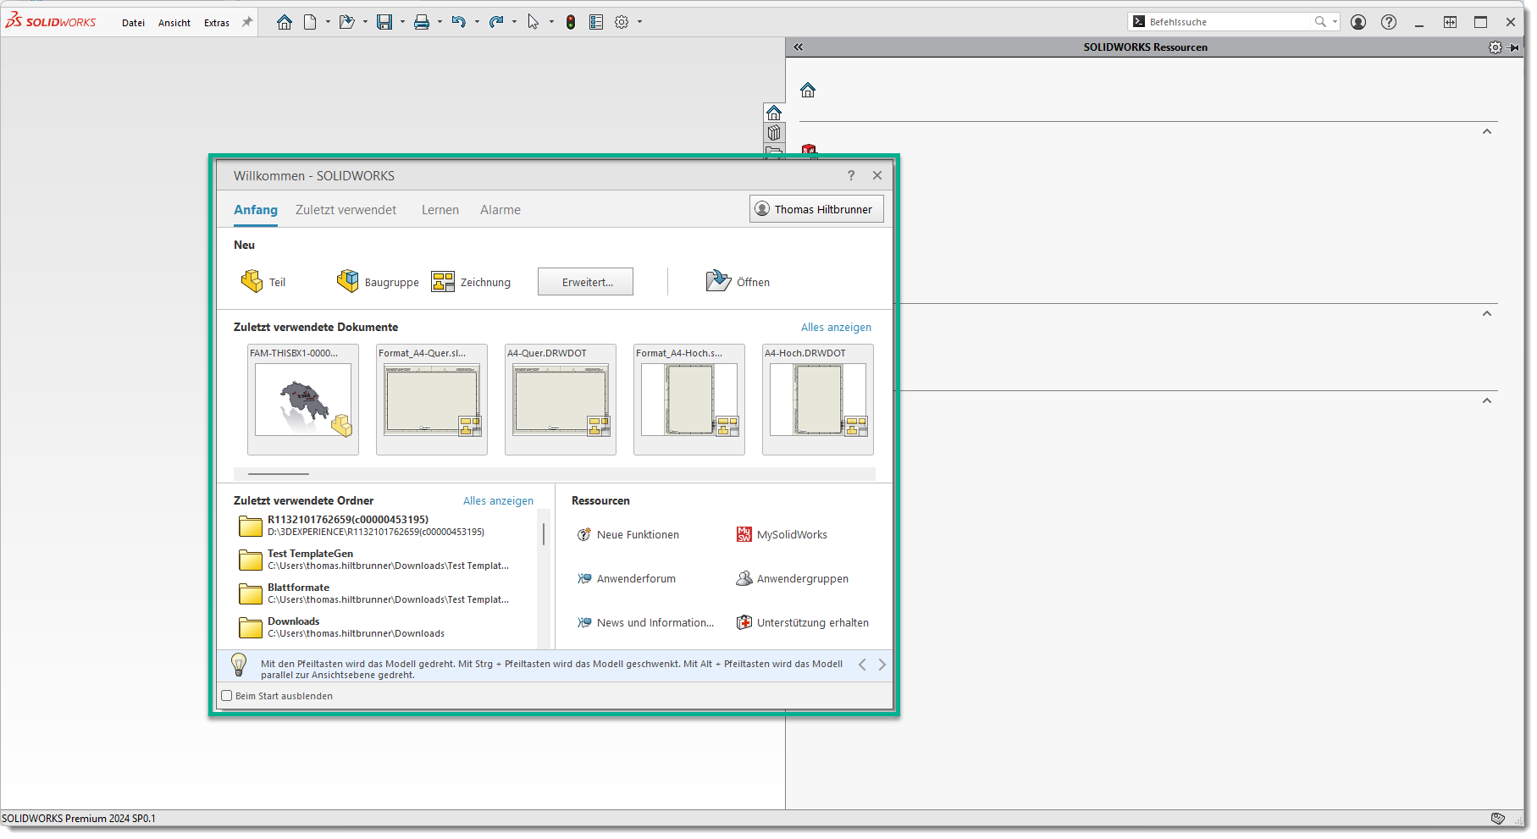Click the Undo arrow icon
Viewport: 1537px width, 839px height.
[x=458, y=23]
